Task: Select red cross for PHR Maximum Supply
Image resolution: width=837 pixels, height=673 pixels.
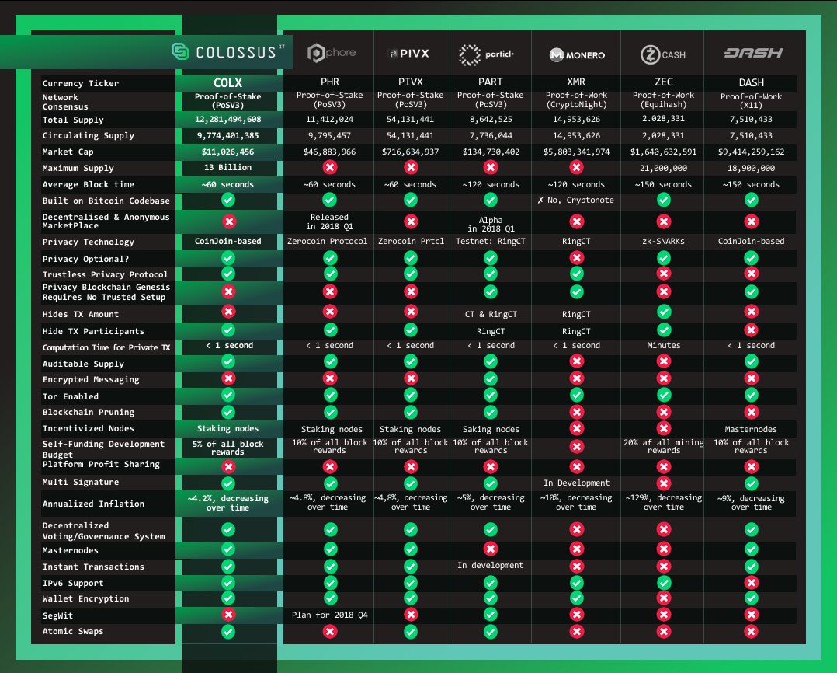Action: pyautogui.click(x=330, y=167)
